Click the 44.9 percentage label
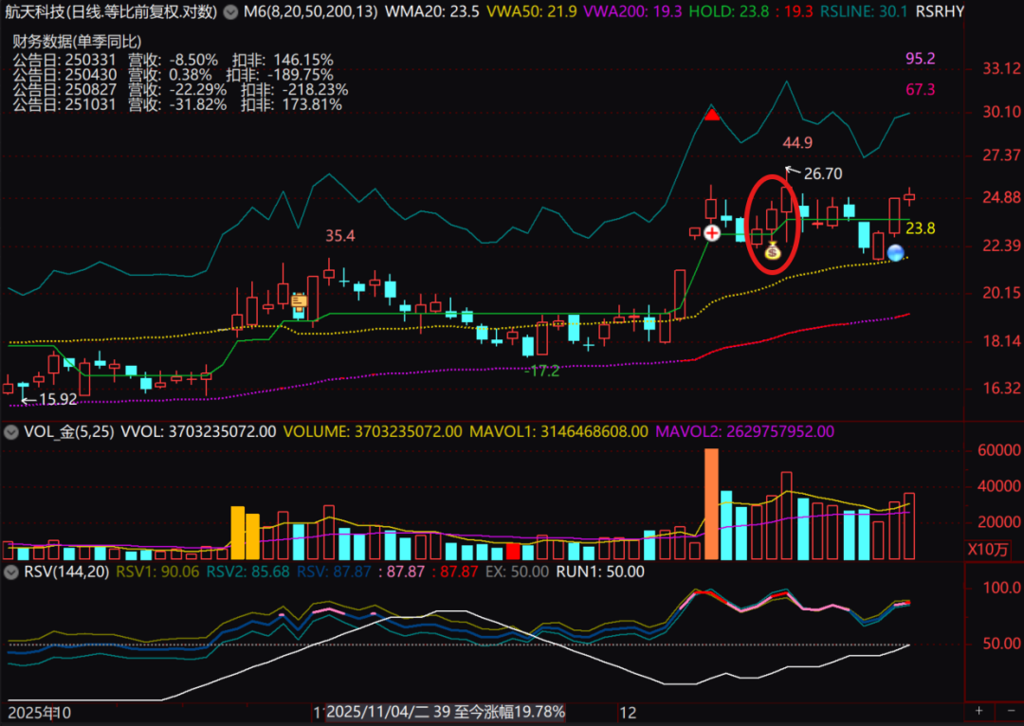 797,143
